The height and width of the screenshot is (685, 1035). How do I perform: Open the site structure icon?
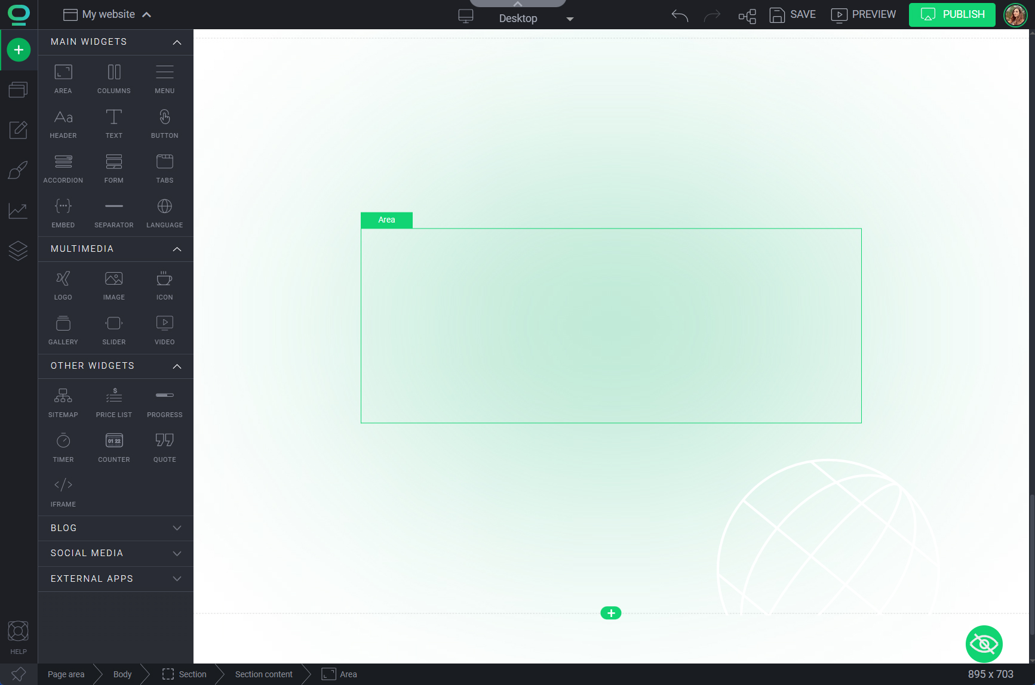click(x=747, y=16)
